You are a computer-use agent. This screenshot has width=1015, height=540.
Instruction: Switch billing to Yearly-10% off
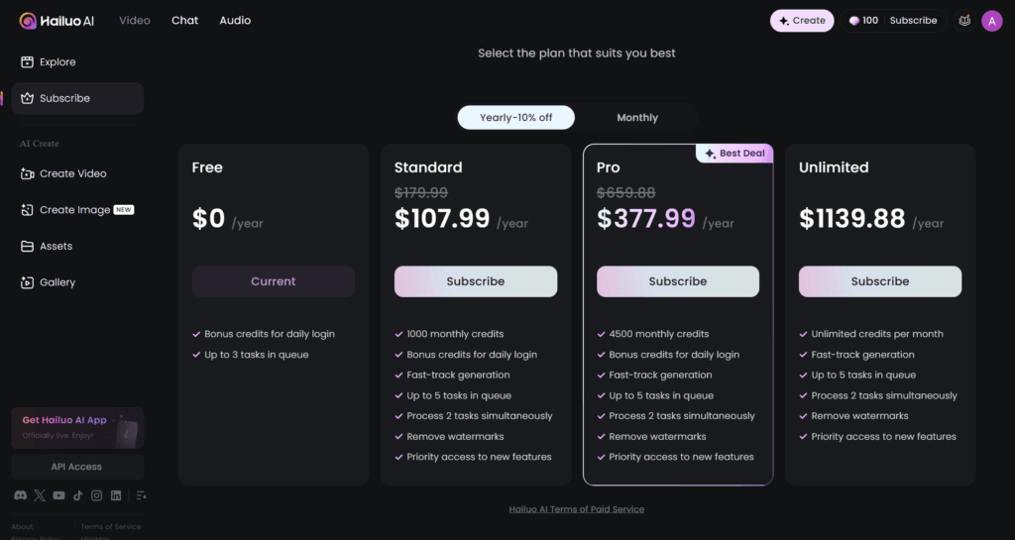515,118
